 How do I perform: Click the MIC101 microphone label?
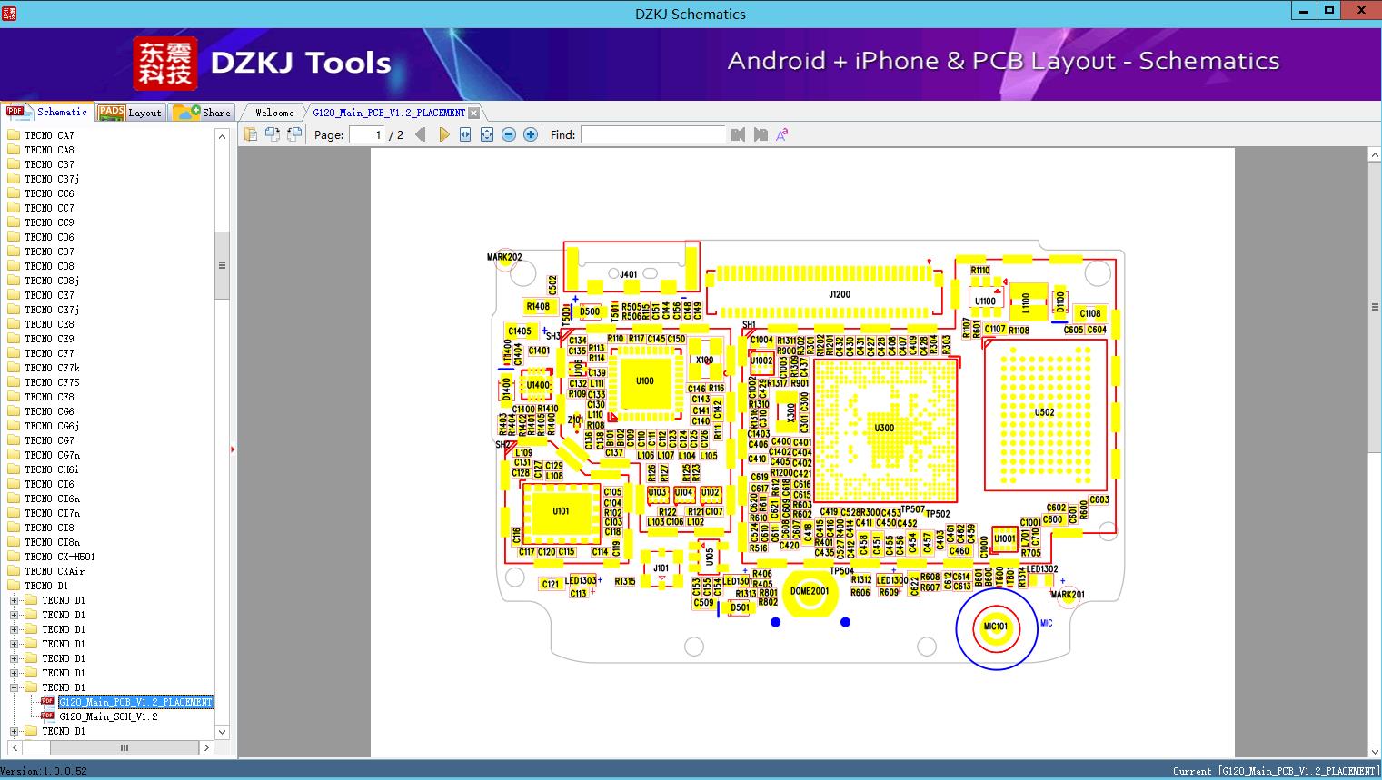coord(996,627)
